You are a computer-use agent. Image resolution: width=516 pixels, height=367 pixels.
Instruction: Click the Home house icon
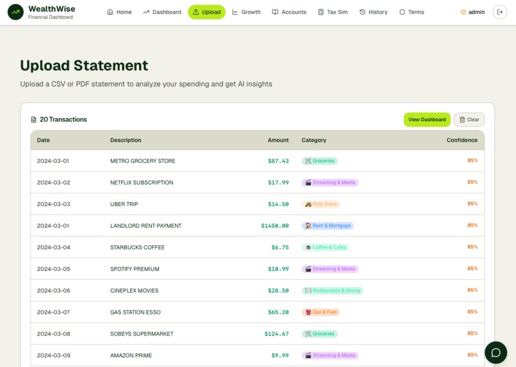(110, 12)
